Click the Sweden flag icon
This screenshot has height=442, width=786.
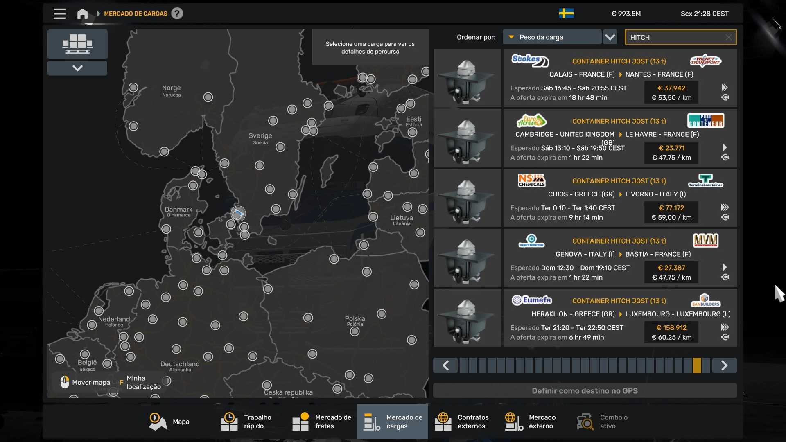pyautogui.click(x=566, y=14)
